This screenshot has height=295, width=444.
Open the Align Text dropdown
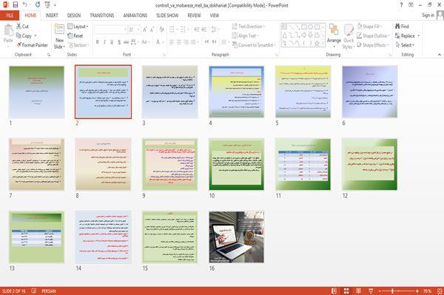245,35
